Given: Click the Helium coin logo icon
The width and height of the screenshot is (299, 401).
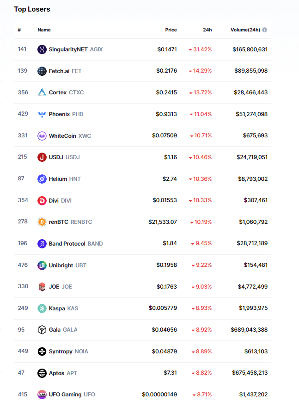Looking at the screenshot, I should pos(42,179).
